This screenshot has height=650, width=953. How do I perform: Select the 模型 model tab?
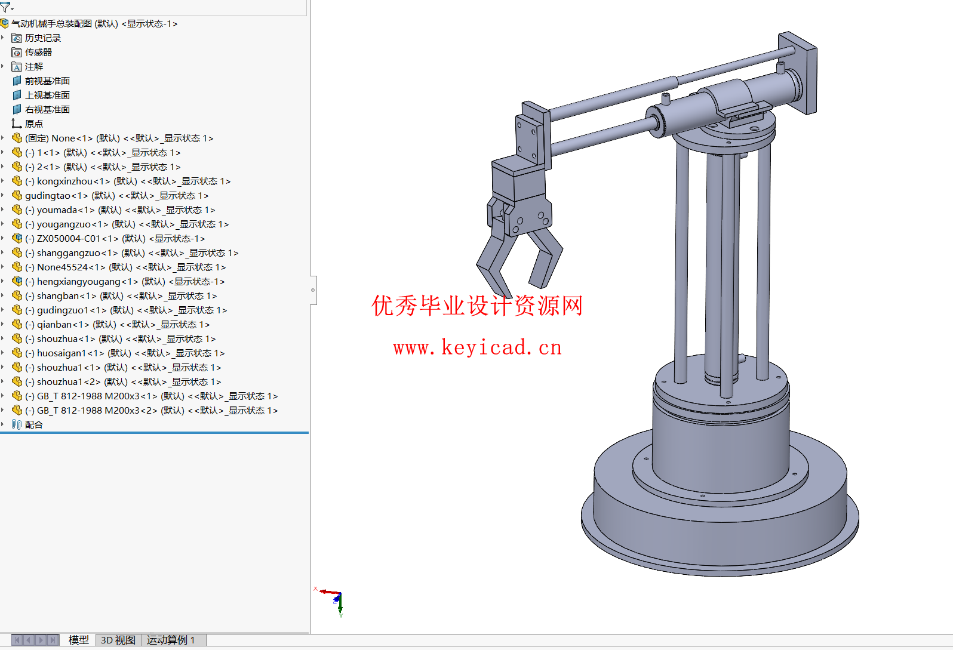click(78, 640)
